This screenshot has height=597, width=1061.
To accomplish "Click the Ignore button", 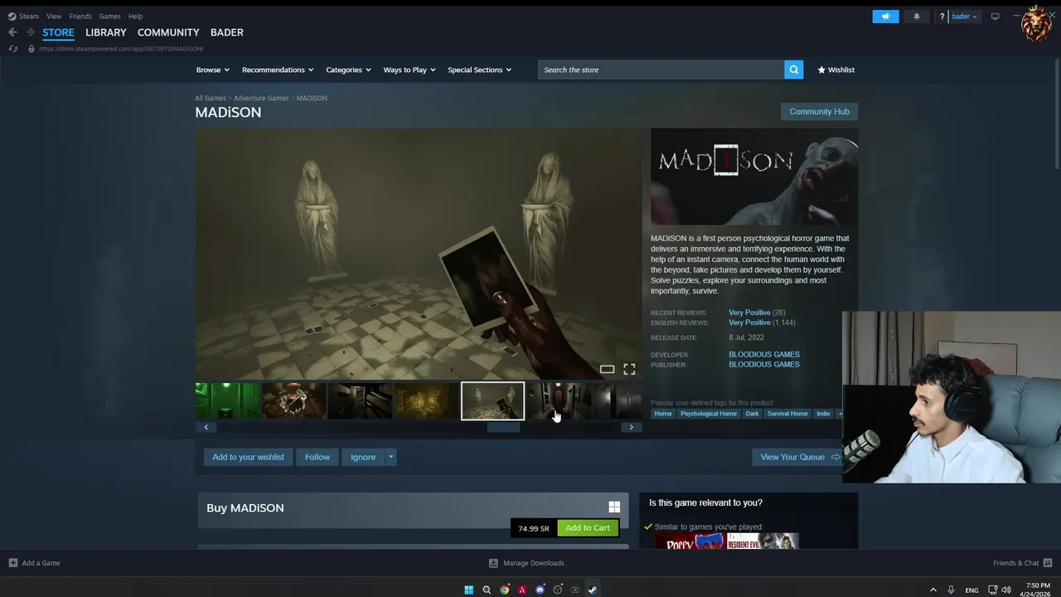I will (363, 457).
